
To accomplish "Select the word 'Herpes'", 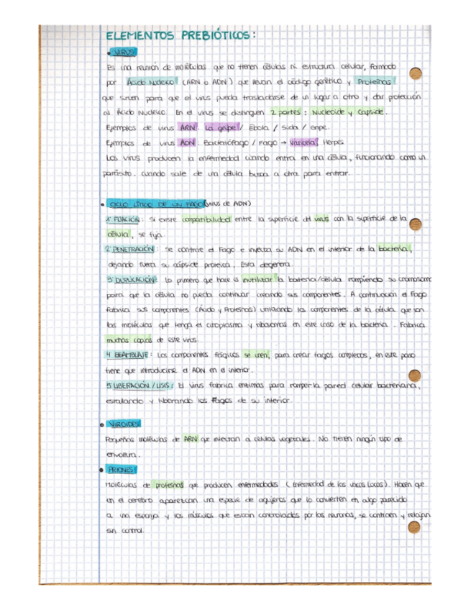I will point(333,142).
